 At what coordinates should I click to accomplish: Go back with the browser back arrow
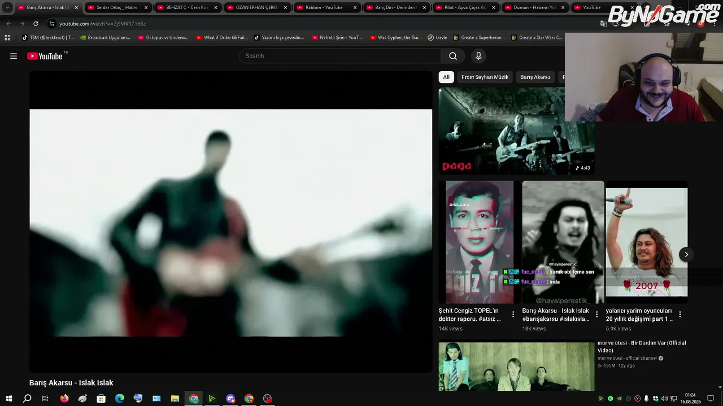click(8, 24)
